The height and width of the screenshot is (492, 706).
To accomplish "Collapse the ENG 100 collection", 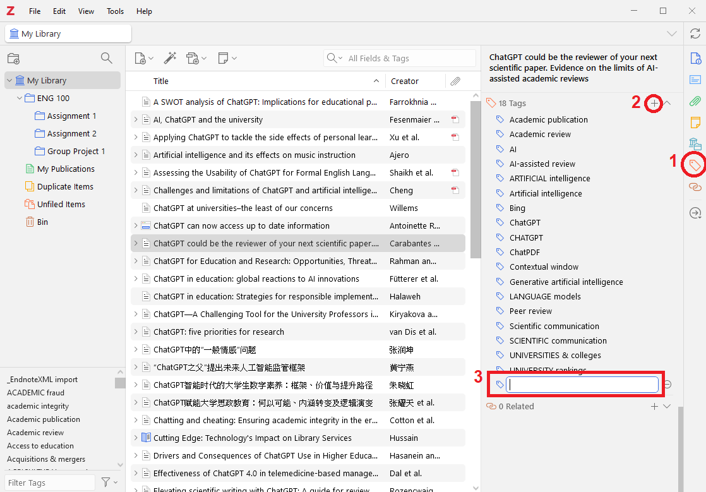I will [x=20, y=98].
